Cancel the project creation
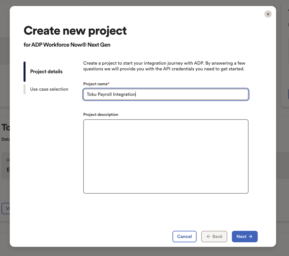 (184, 236)
